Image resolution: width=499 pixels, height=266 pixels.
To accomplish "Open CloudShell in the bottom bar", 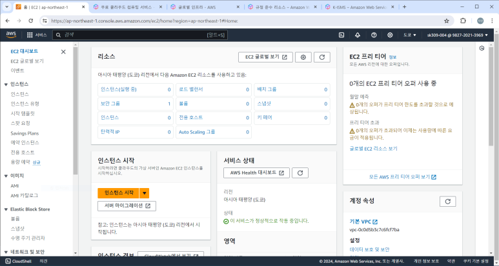I will [x=19, y=261].
